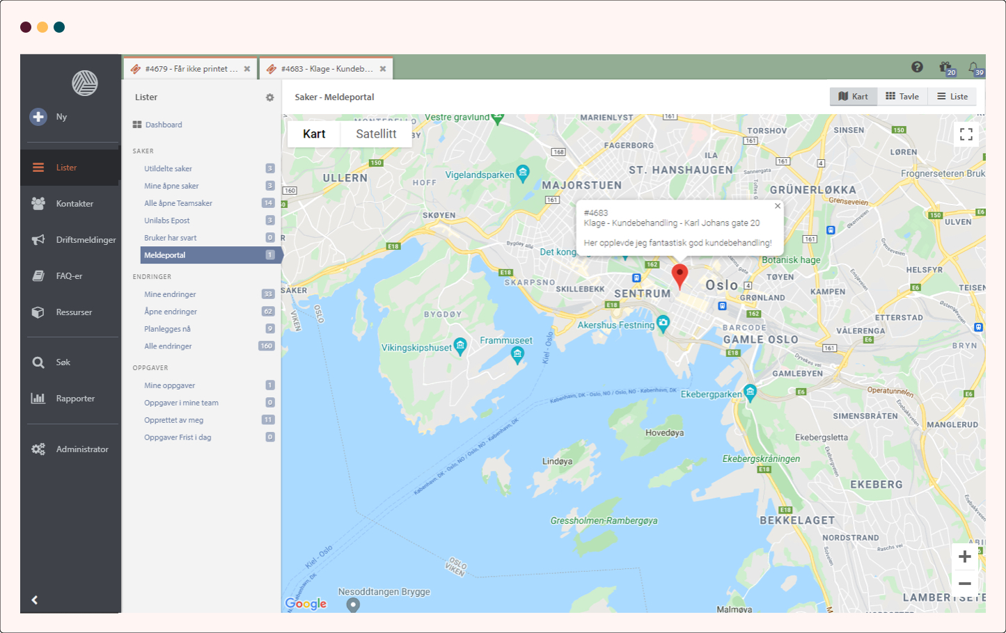Image resolution: width=1006 pixels, height=633 pixels.
Task: Open the FAQ-er section
Action: 68,276
